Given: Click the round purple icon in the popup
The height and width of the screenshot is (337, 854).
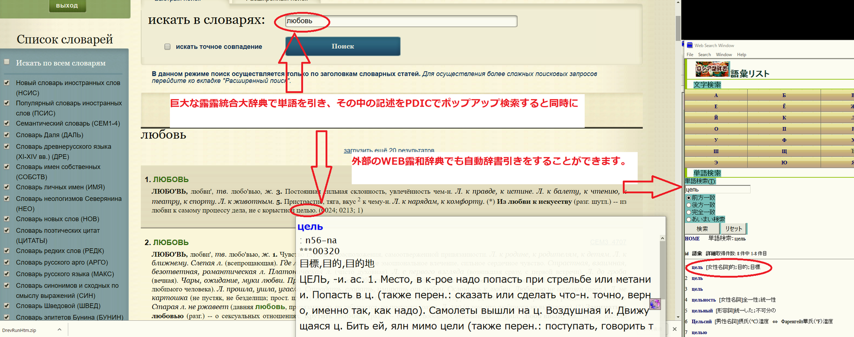Looking at the screenshot, I should pos(655,304).
